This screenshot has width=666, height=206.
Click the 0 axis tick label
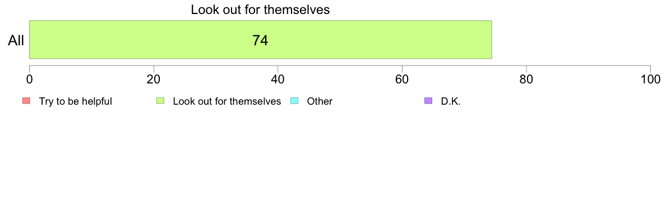tap(29, 79)
